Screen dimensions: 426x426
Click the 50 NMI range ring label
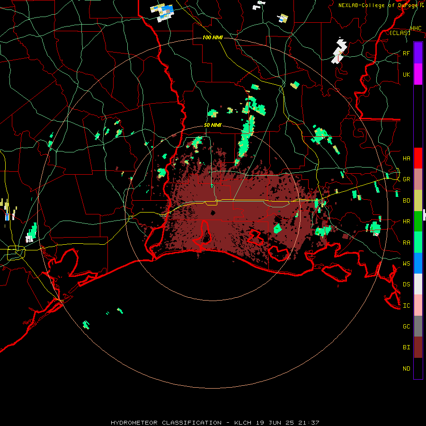point(213,125)
